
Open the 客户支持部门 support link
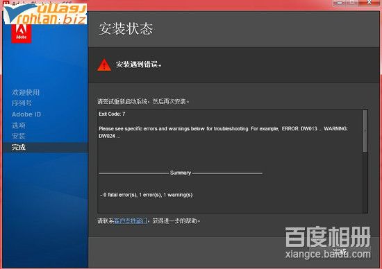[131, 221]
